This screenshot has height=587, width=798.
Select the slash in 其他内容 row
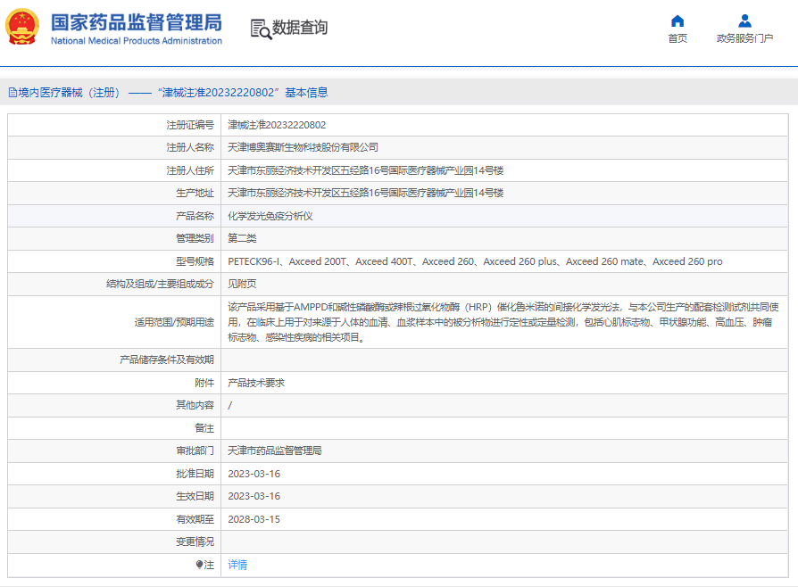(x=230, y=405)
